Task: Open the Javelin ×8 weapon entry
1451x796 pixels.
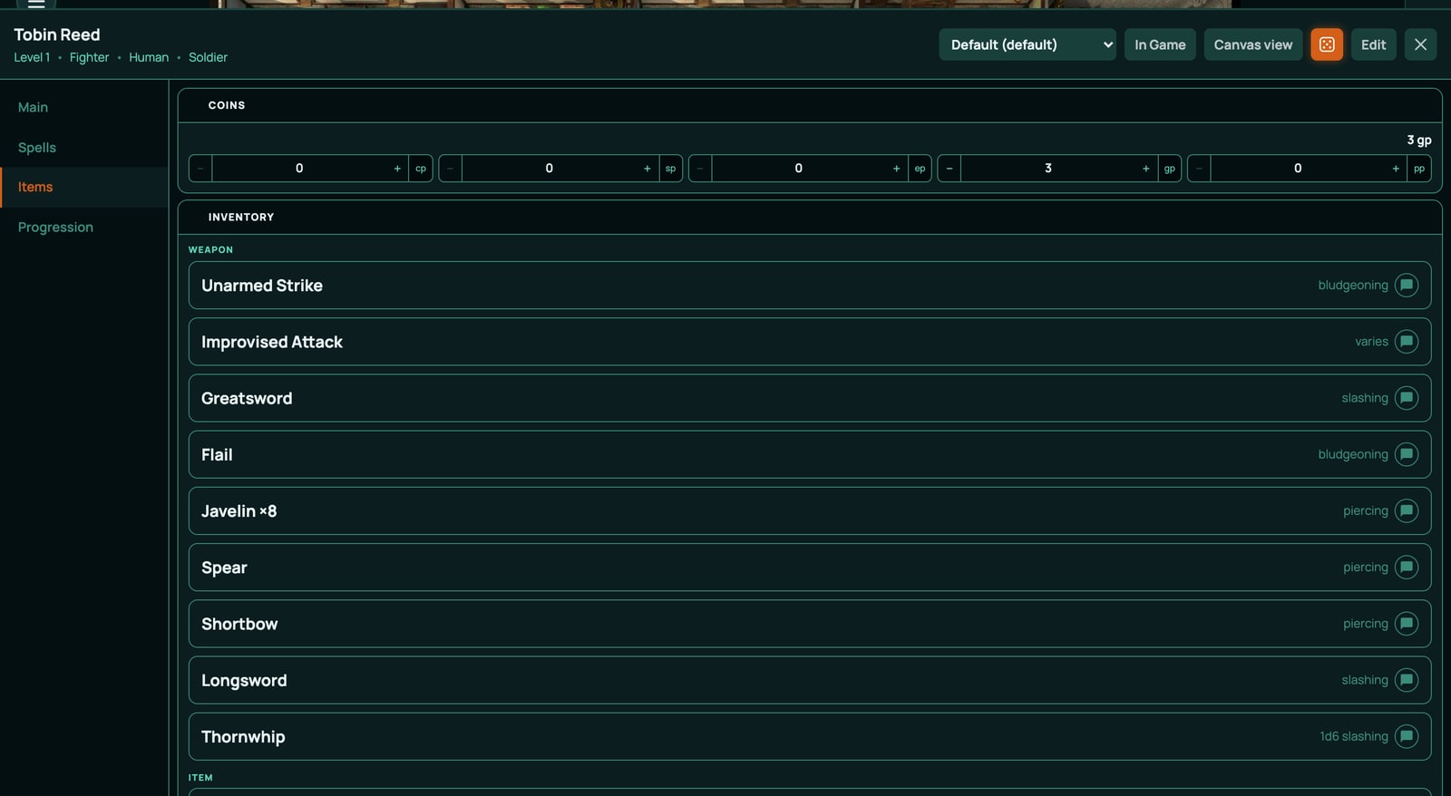Action: click(x=810, y=511)
